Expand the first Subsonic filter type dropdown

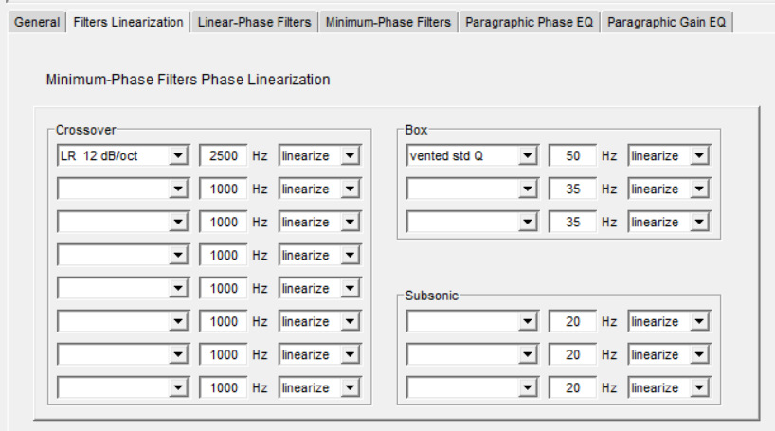tap(528, 322)
